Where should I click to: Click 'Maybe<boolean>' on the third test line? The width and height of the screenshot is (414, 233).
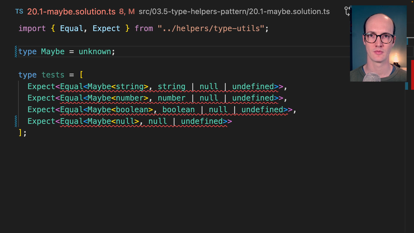pos(120,110)
